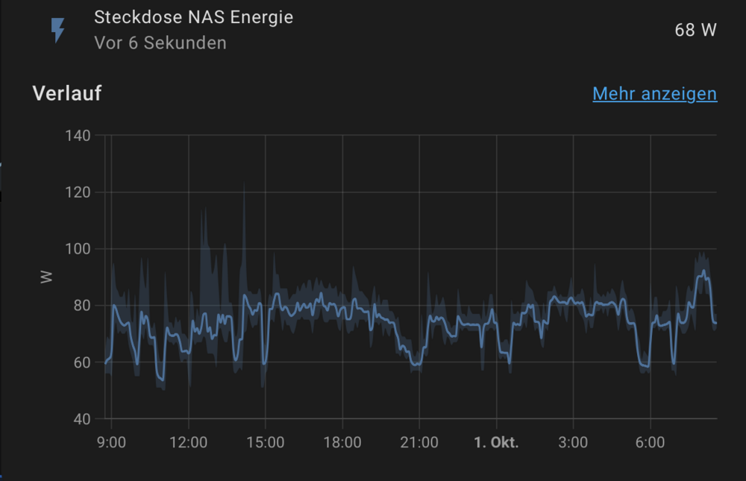The image size is (746, 481).
Task: Click the '68 W' current value
Action: pyautogui.click(x=695, y=30)
